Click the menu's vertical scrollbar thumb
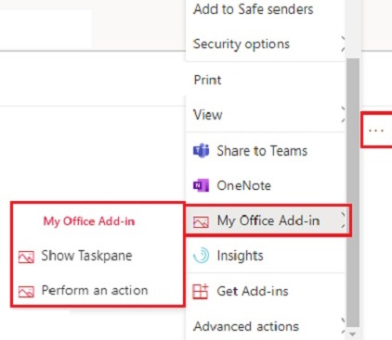 click(353, 192)
